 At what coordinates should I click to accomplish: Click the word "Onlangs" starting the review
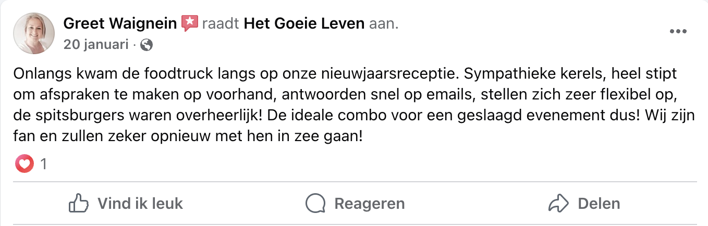(x=38, y=74)
